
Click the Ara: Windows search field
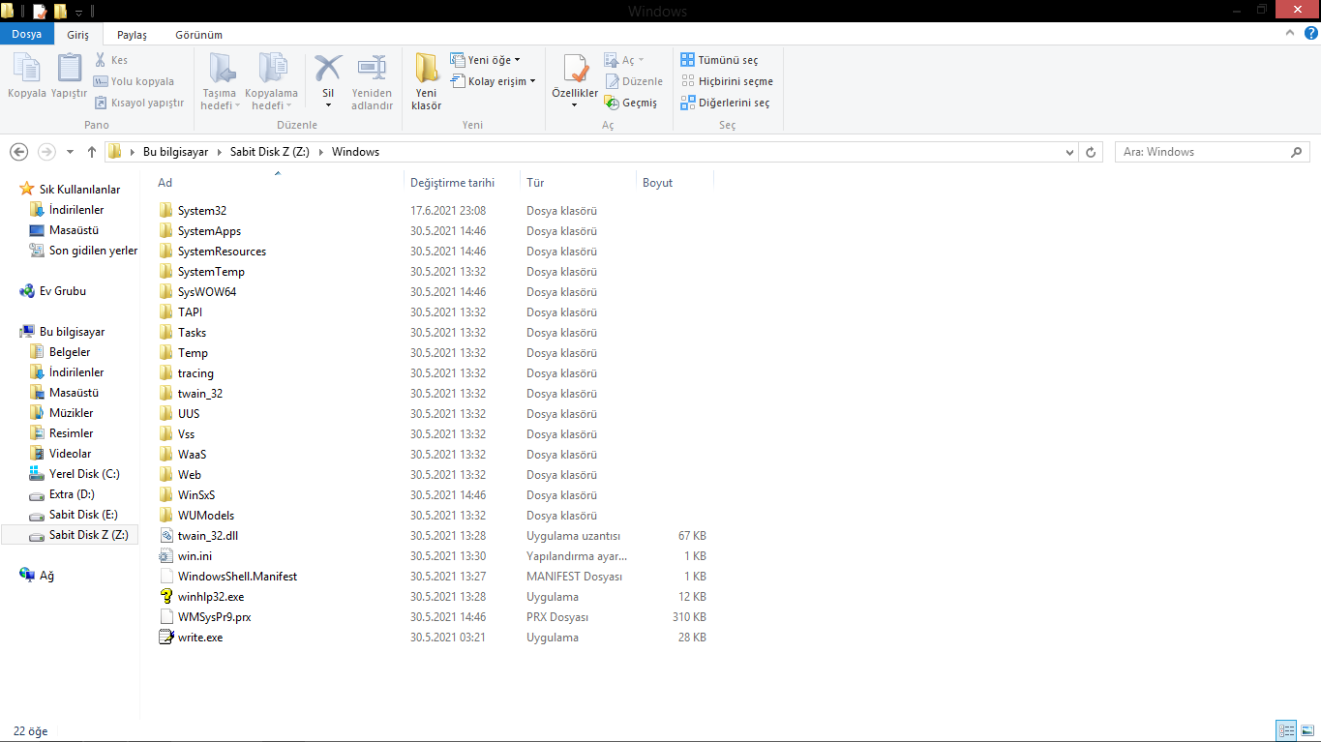coord(1212,152)
